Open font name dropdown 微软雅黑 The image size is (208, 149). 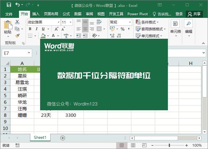click(x=59, y=22)
